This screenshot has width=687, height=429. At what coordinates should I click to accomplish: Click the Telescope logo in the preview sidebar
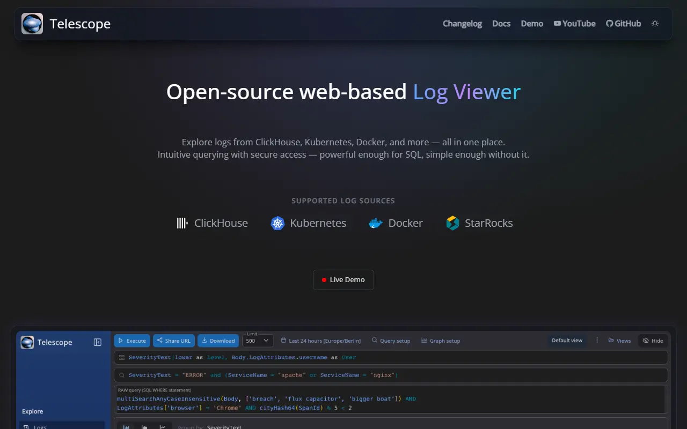(27, 342)
